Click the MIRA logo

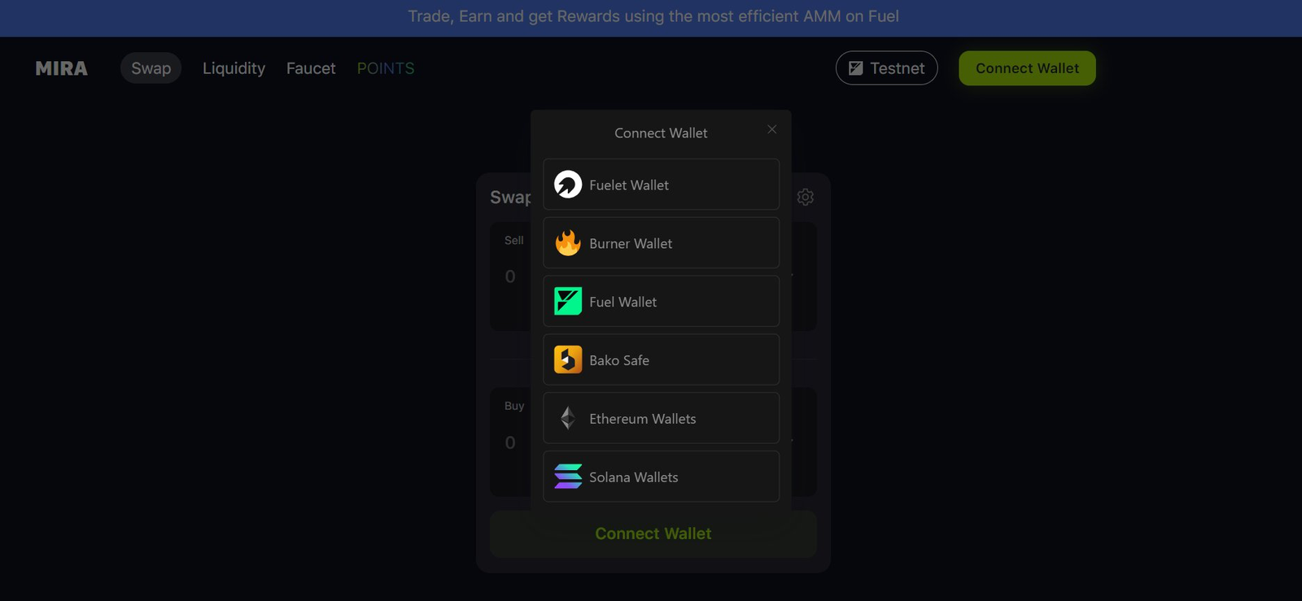[62, 68]
